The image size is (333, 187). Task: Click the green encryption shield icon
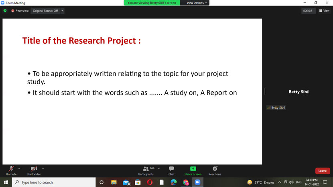(x=5, y=10)
